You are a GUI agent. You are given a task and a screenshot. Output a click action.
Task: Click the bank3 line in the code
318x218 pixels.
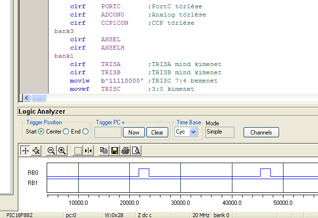tap(64, 31)
